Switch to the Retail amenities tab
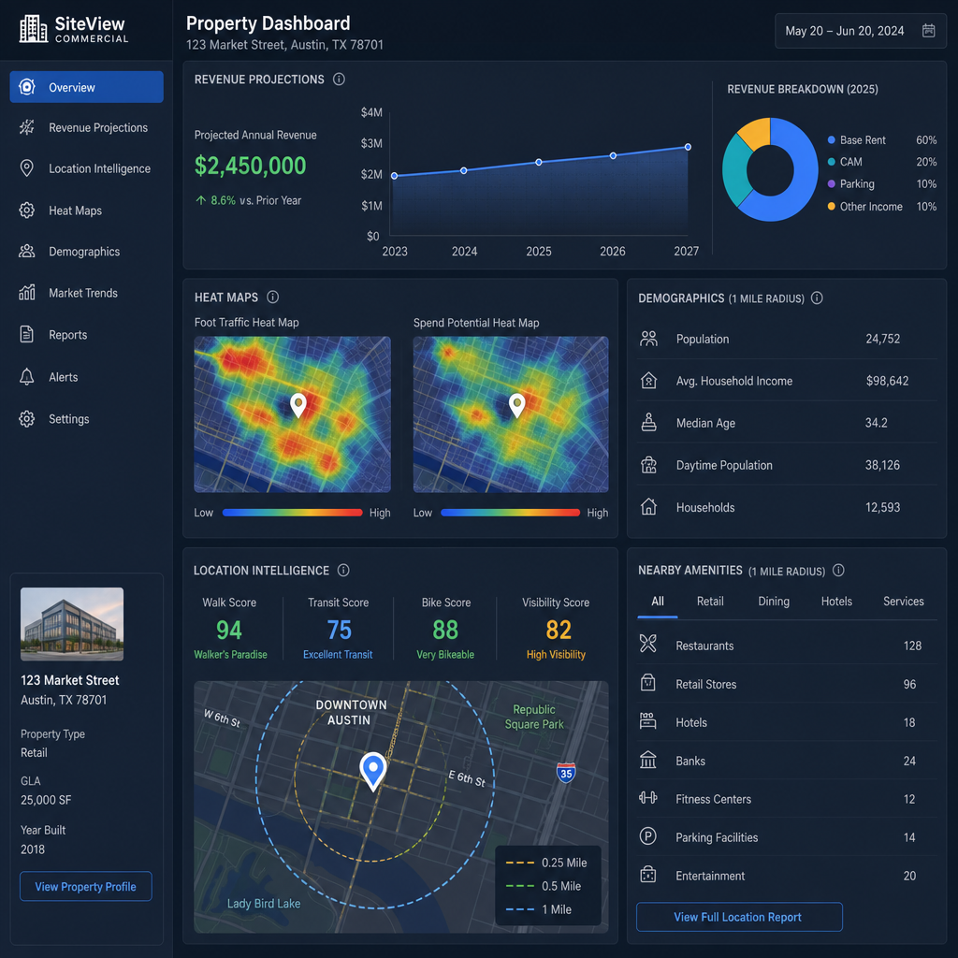 click(710, 602)
